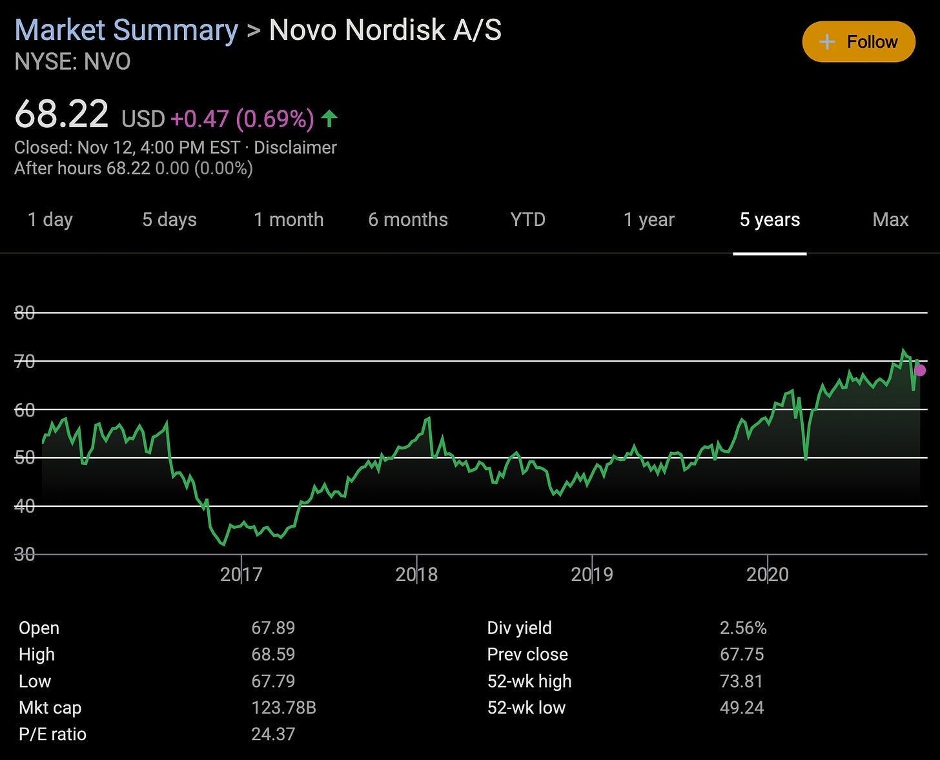The width and height of the screenshot is (940, 760).
Task: Click the 2017 axis label
Action: click(x=241, y=574)
